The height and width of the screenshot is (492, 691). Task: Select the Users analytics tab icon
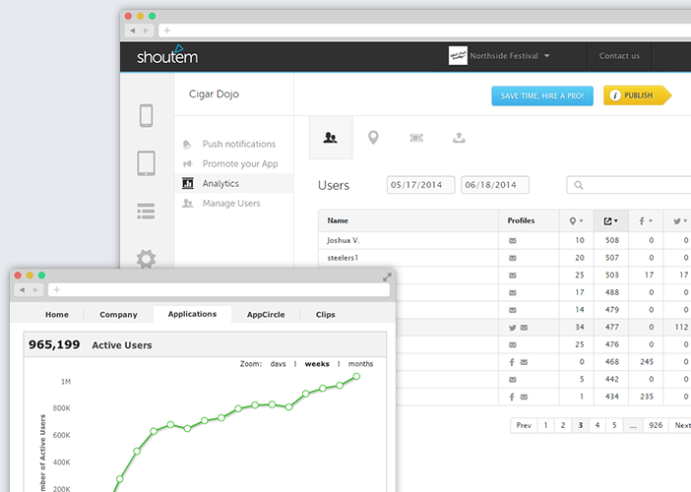[x=331, y=138]
